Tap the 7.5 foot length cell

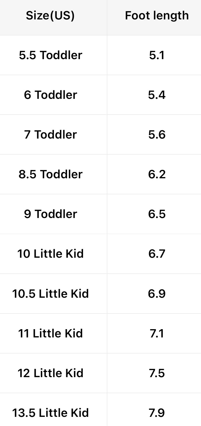157,373
